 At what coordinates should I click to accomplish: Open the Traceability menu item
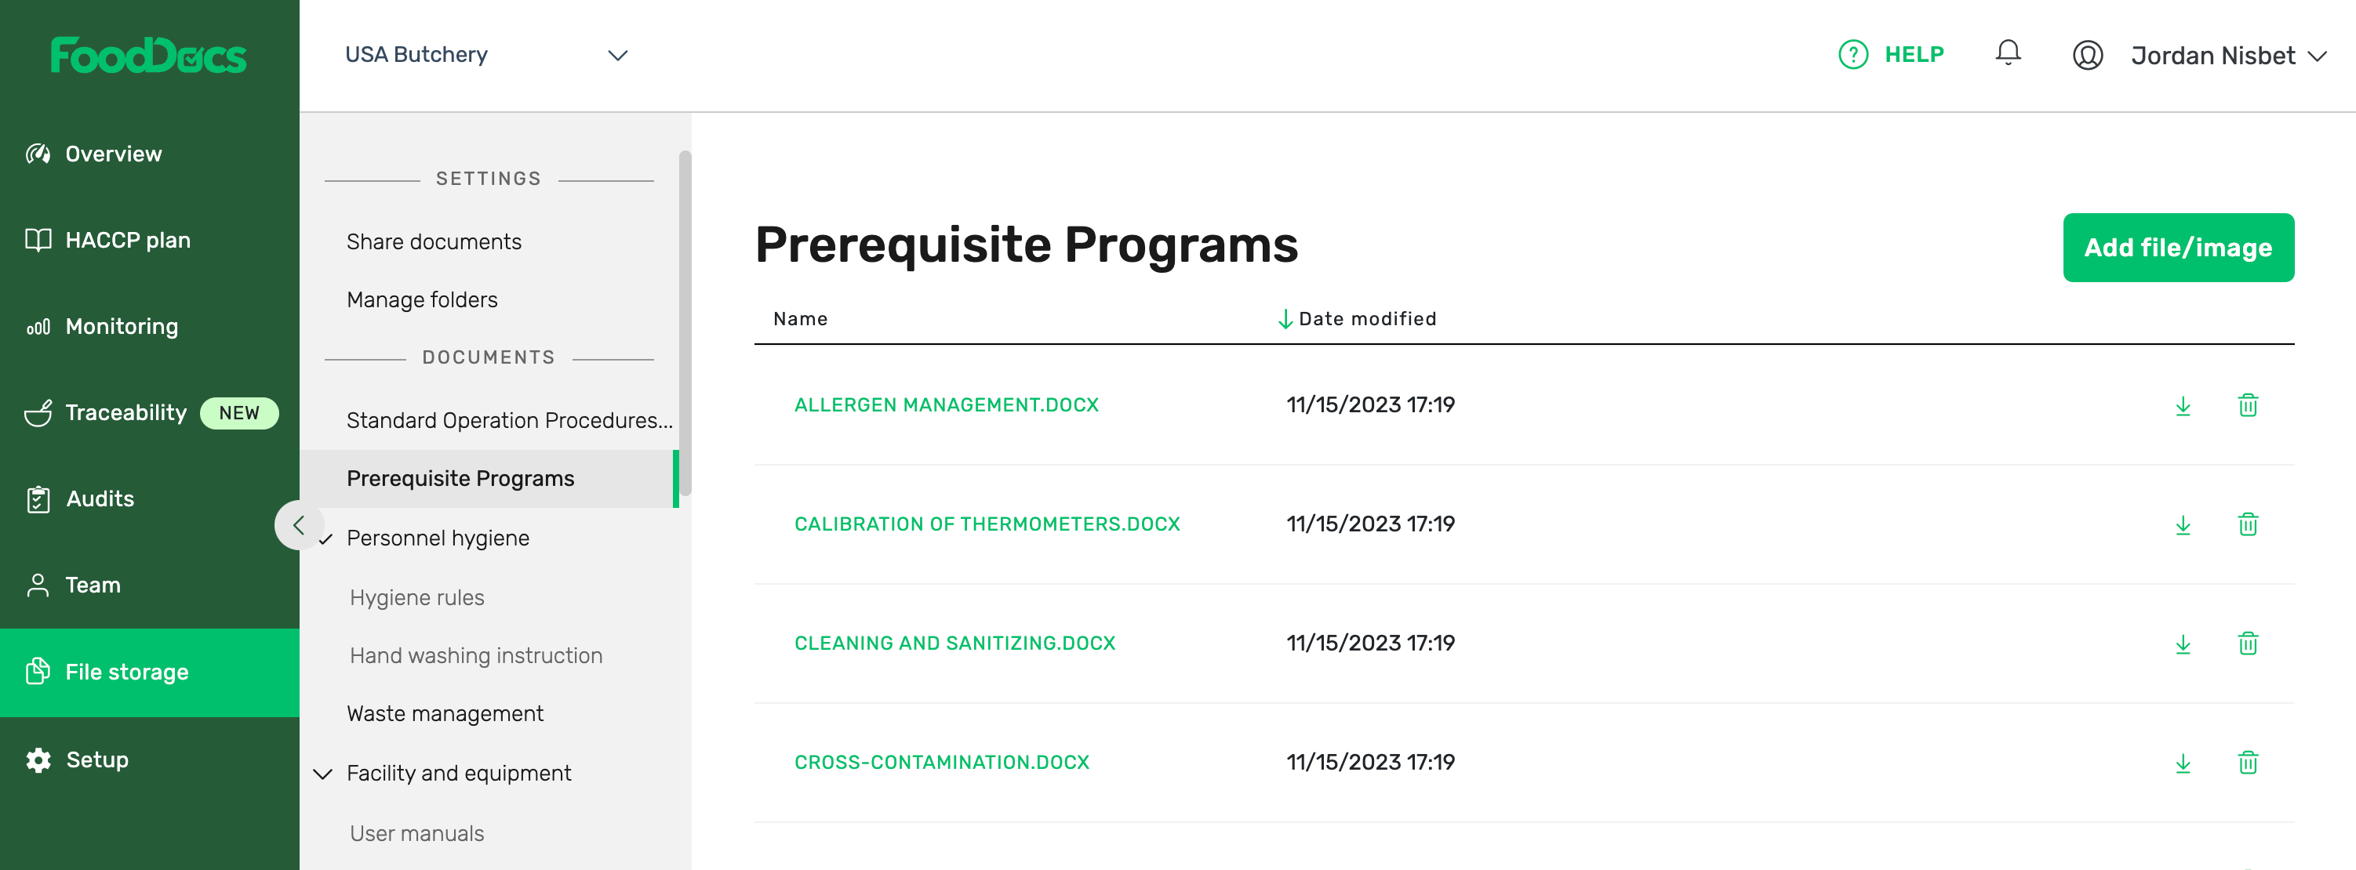125,413
